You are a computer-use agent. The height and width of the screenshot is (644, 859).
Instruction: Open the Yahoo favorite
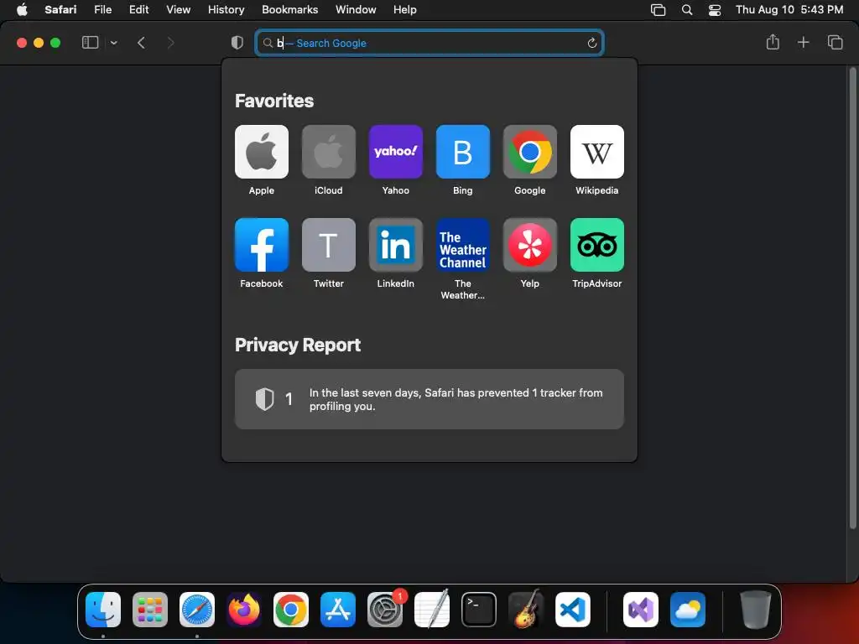point(396,152)
